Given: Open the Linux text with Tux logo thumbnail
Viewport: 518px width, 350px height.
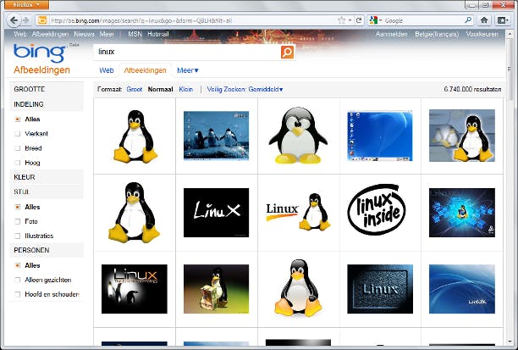Looking at the screenshot, I should [x=298, y=212].
